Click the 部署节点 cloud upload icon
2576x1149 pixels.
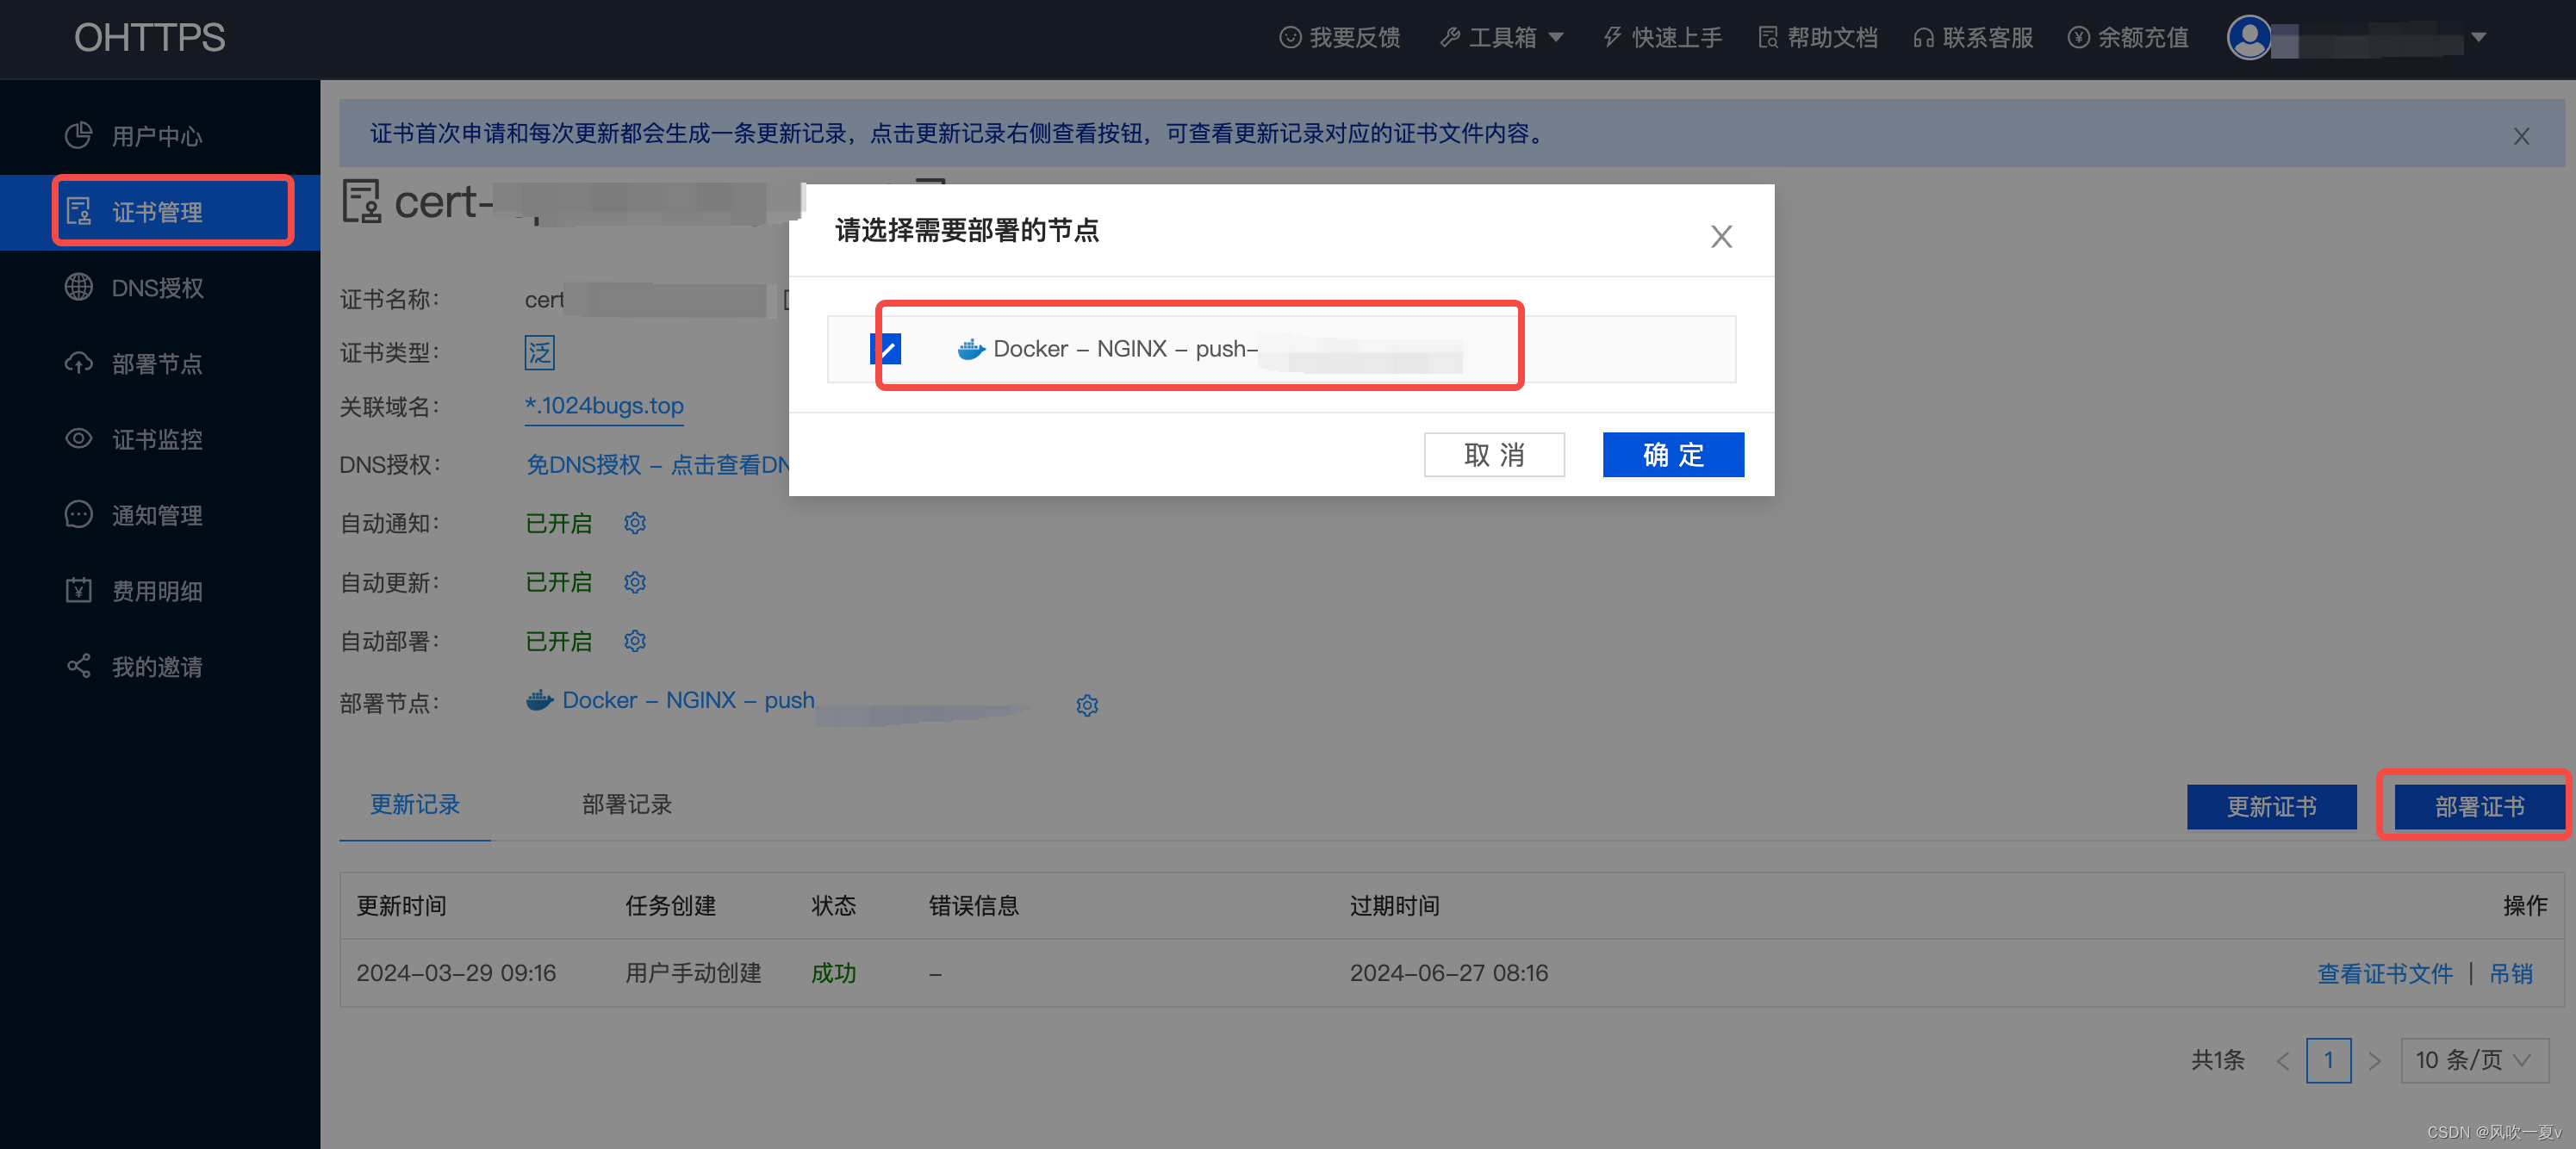click(78, 363)
